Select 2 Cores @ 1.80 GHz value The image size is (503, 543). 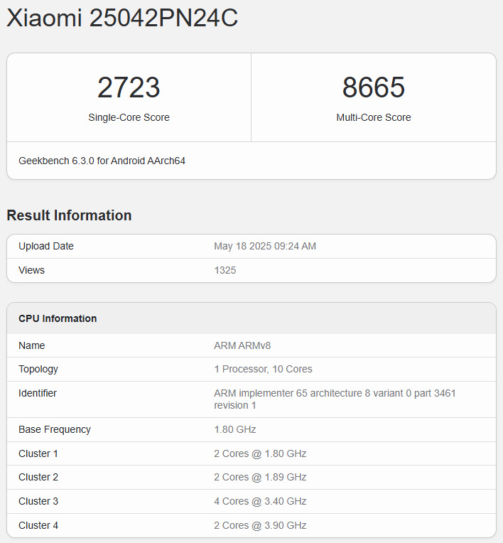(260, 453)
